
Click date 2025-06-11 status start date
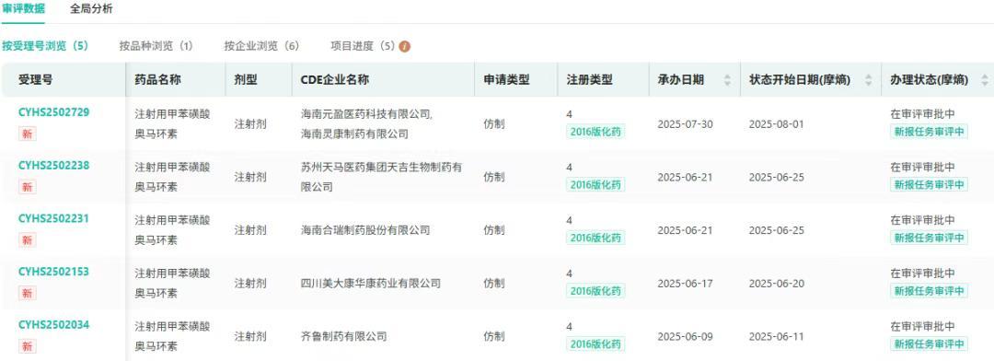point(777,336)
